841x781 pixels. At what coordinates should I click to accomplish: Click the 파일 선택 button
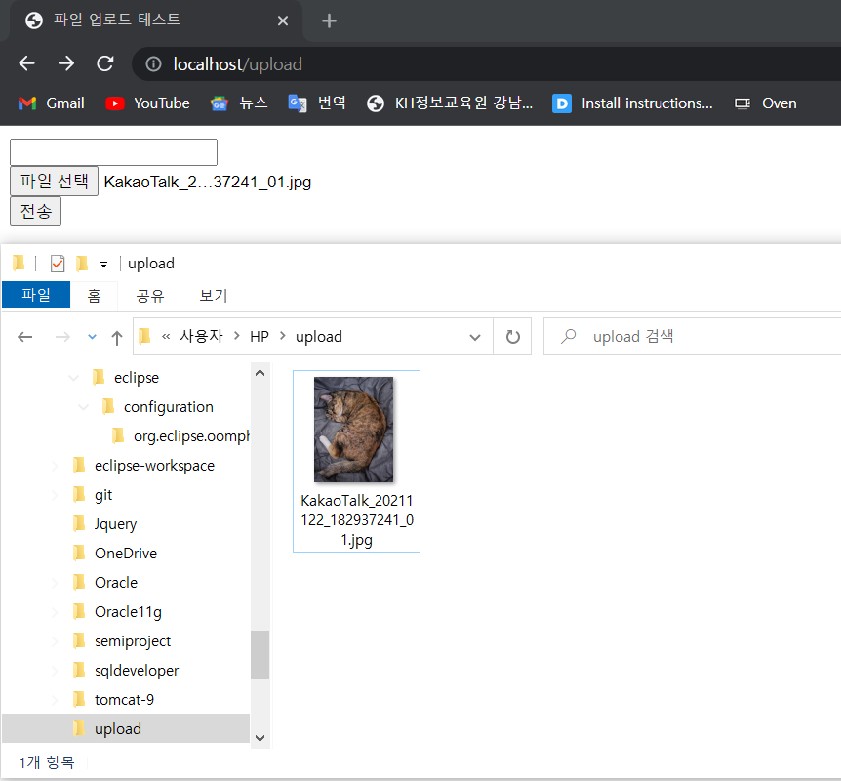(55, 182)
